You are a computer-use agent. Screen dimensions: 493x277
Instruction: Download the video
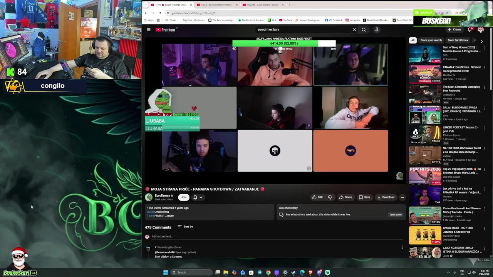pos(386,197)
